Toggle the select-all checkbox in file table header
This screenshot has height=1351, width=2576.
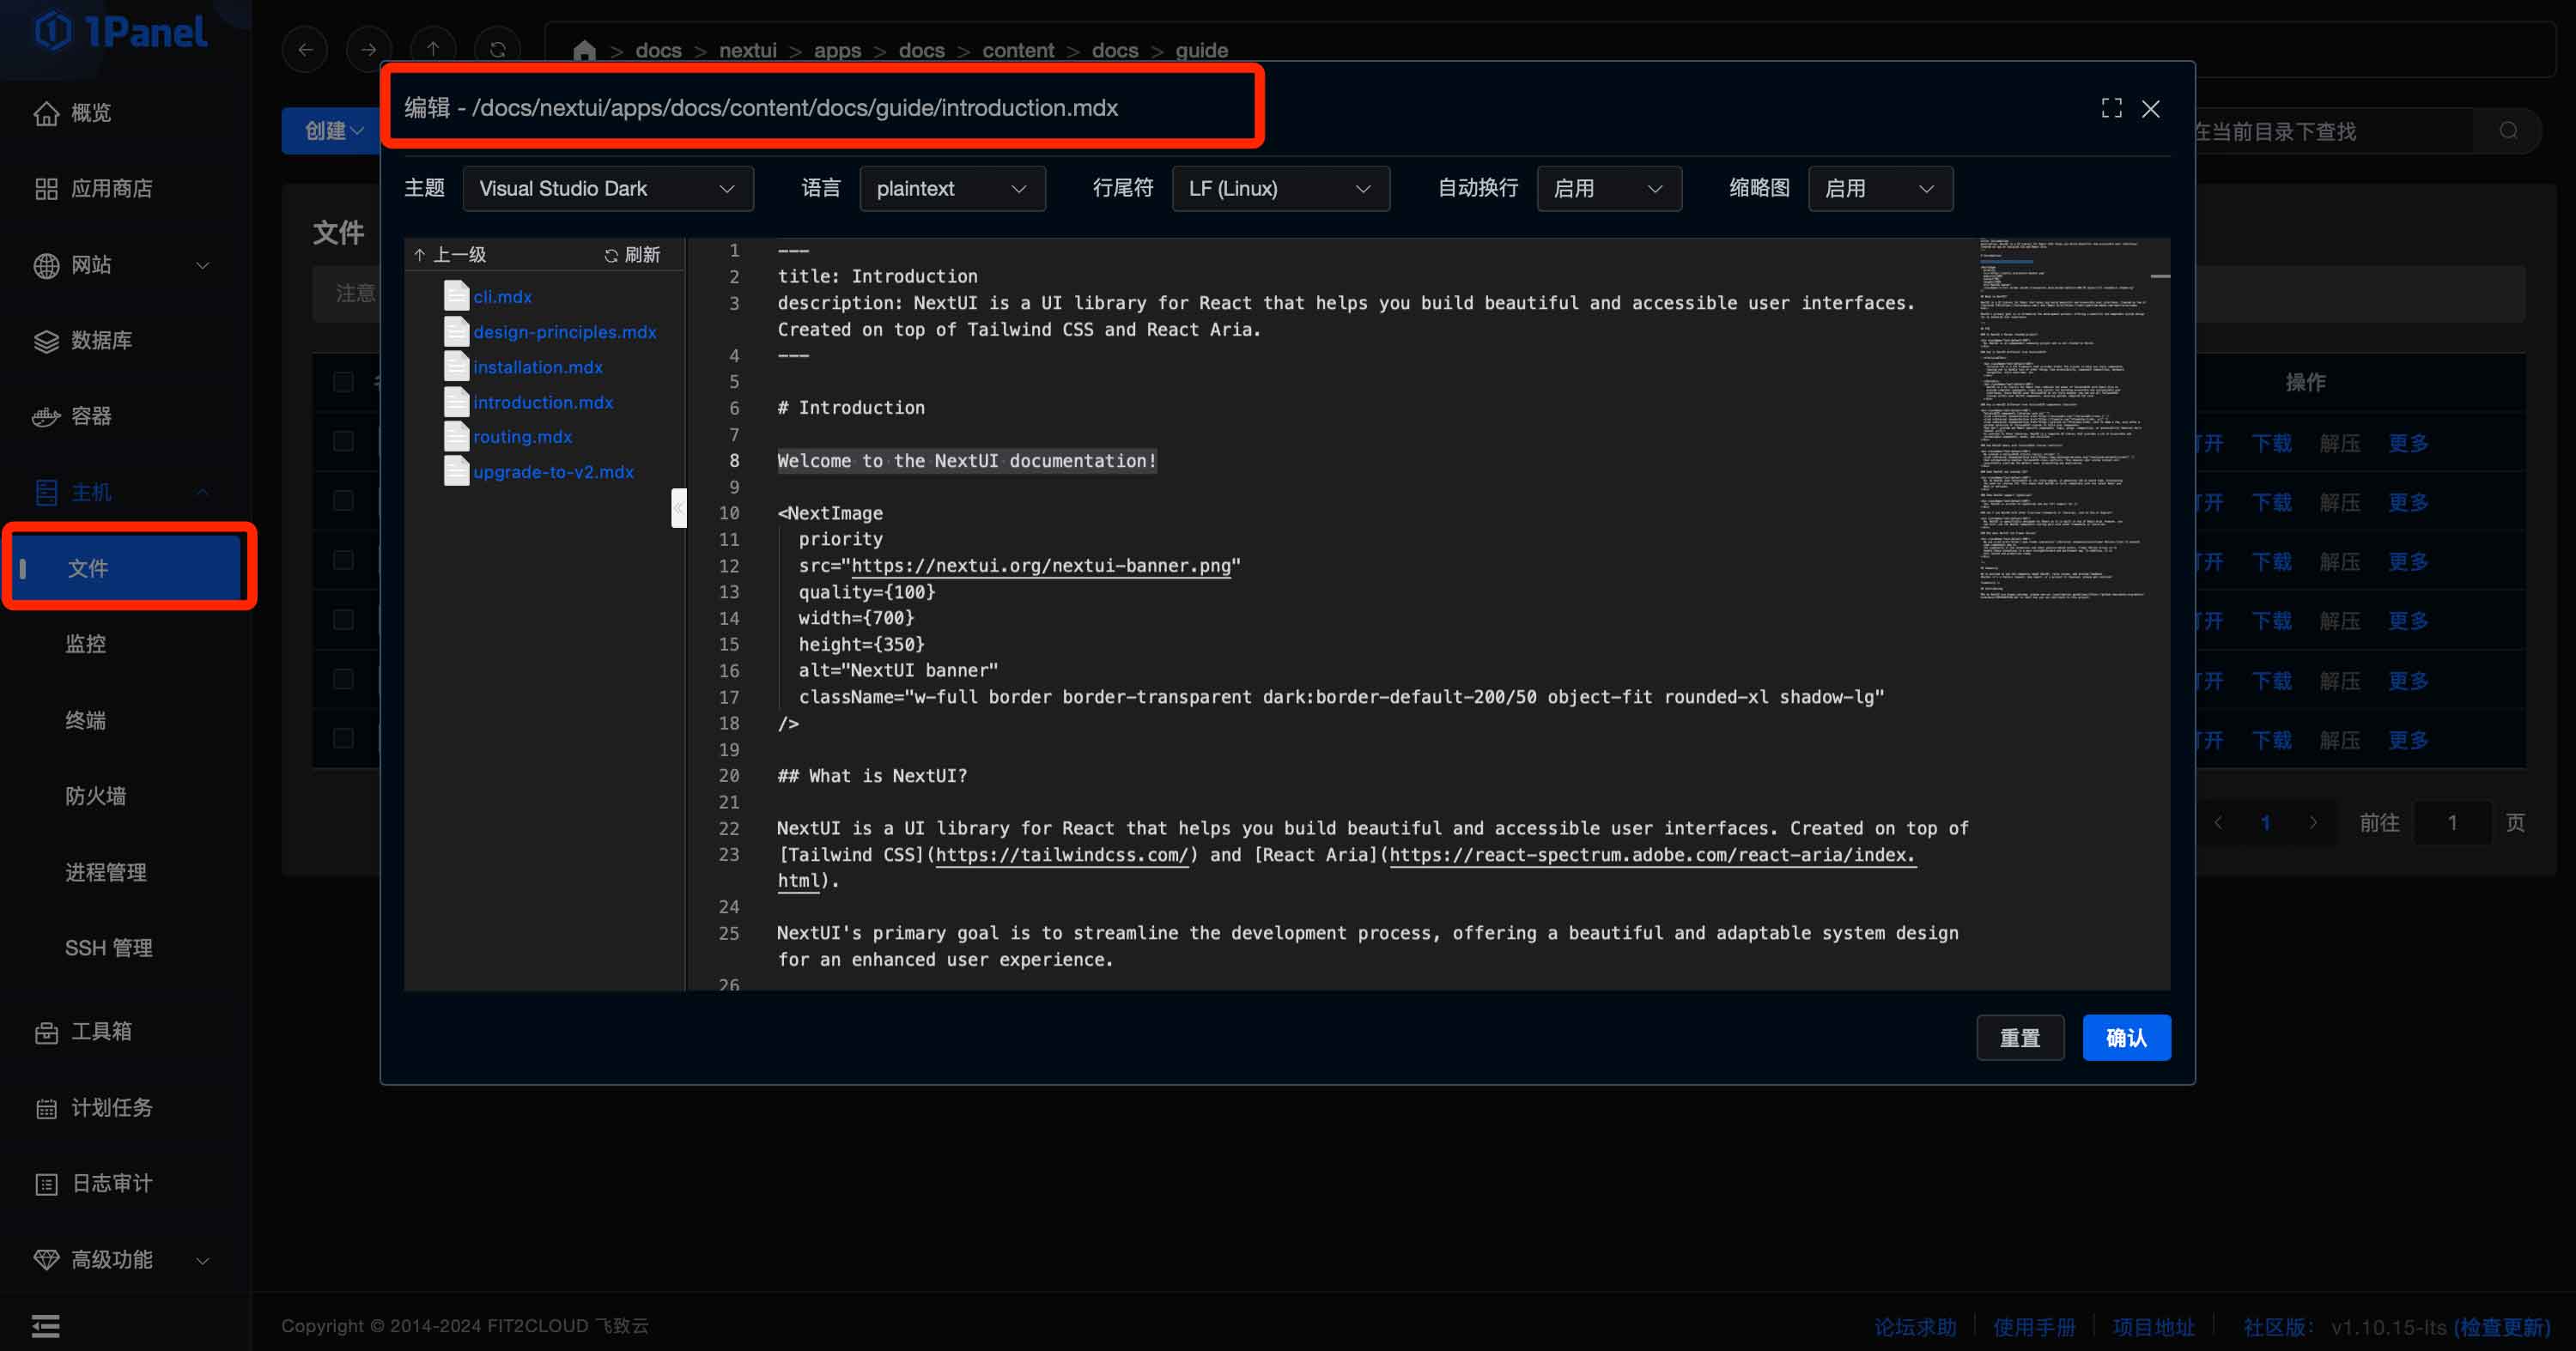tap(343, 382)
